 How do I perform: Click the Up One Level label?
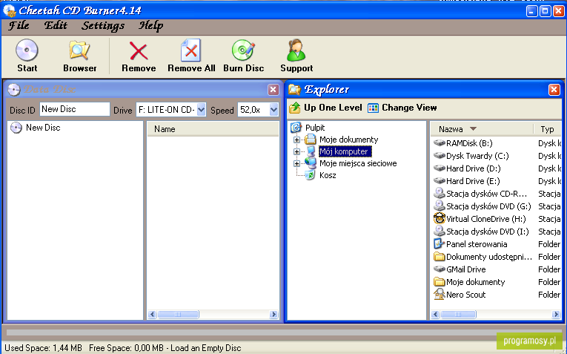pos(333,108)
